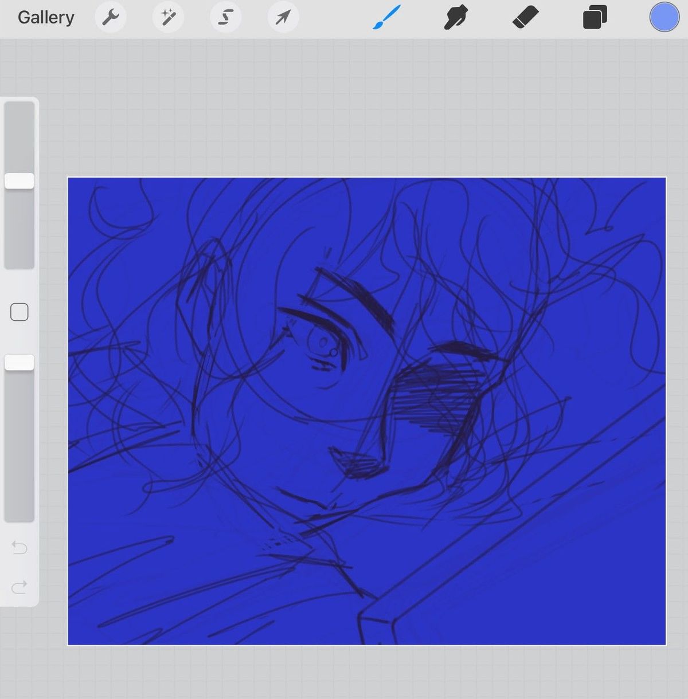Tap the blue sketch canvas
The width and height of the screenshot is (688, 699).
367,411
